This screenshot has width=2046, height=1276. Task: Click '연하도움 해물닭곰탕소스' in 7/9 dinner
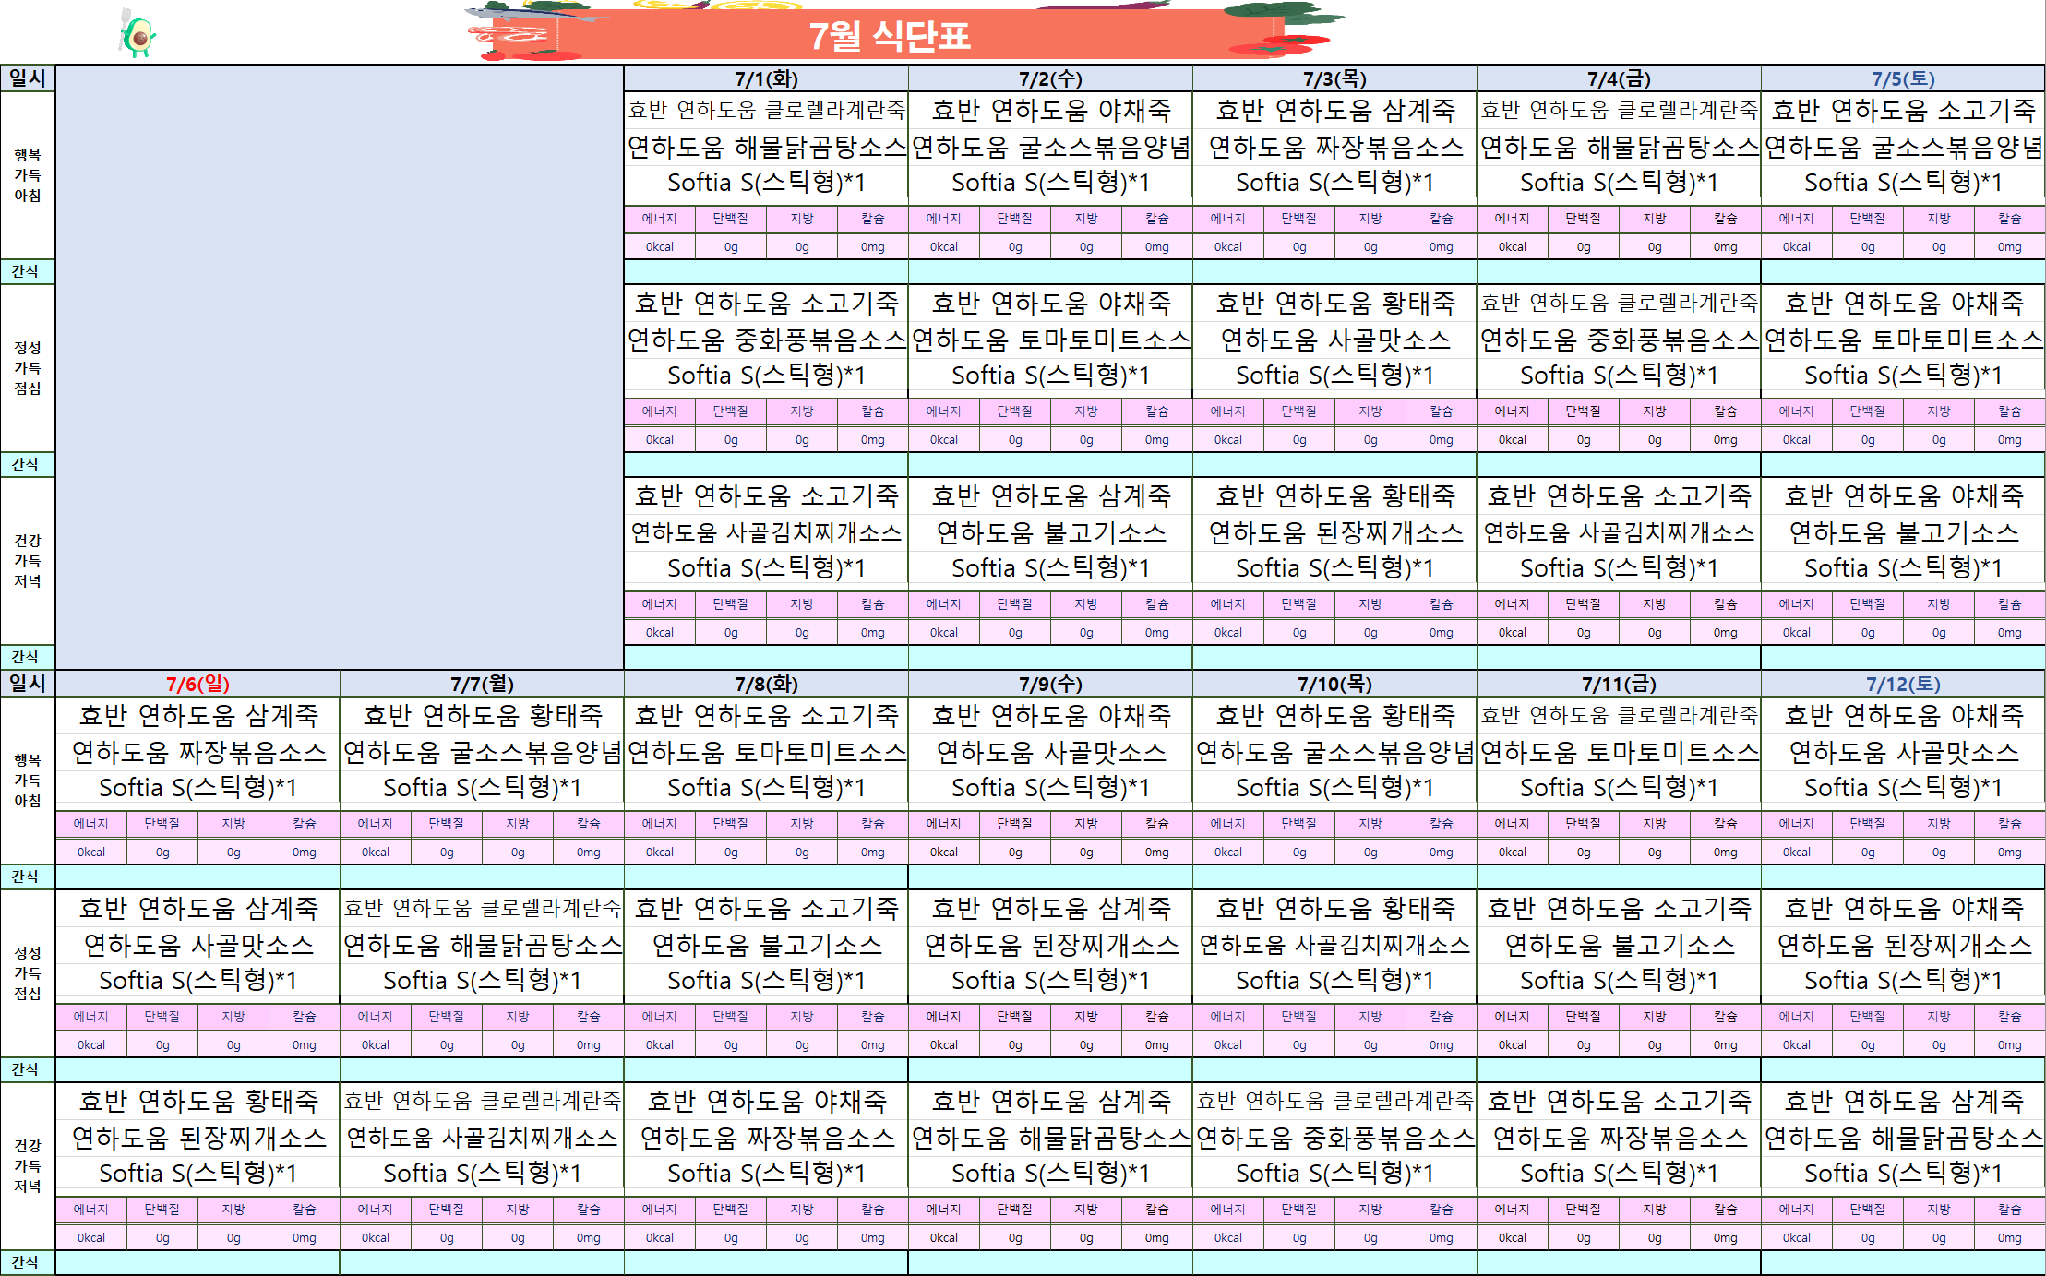point(1050,1138)
